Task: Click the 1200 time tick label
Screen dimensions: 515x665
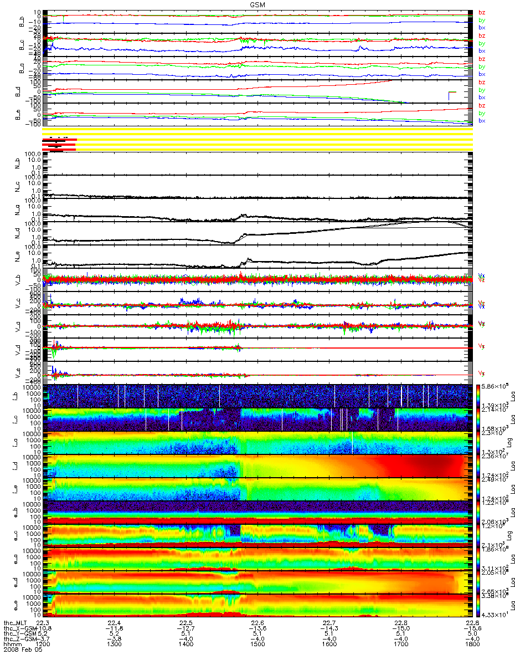Action: (43, 645)
